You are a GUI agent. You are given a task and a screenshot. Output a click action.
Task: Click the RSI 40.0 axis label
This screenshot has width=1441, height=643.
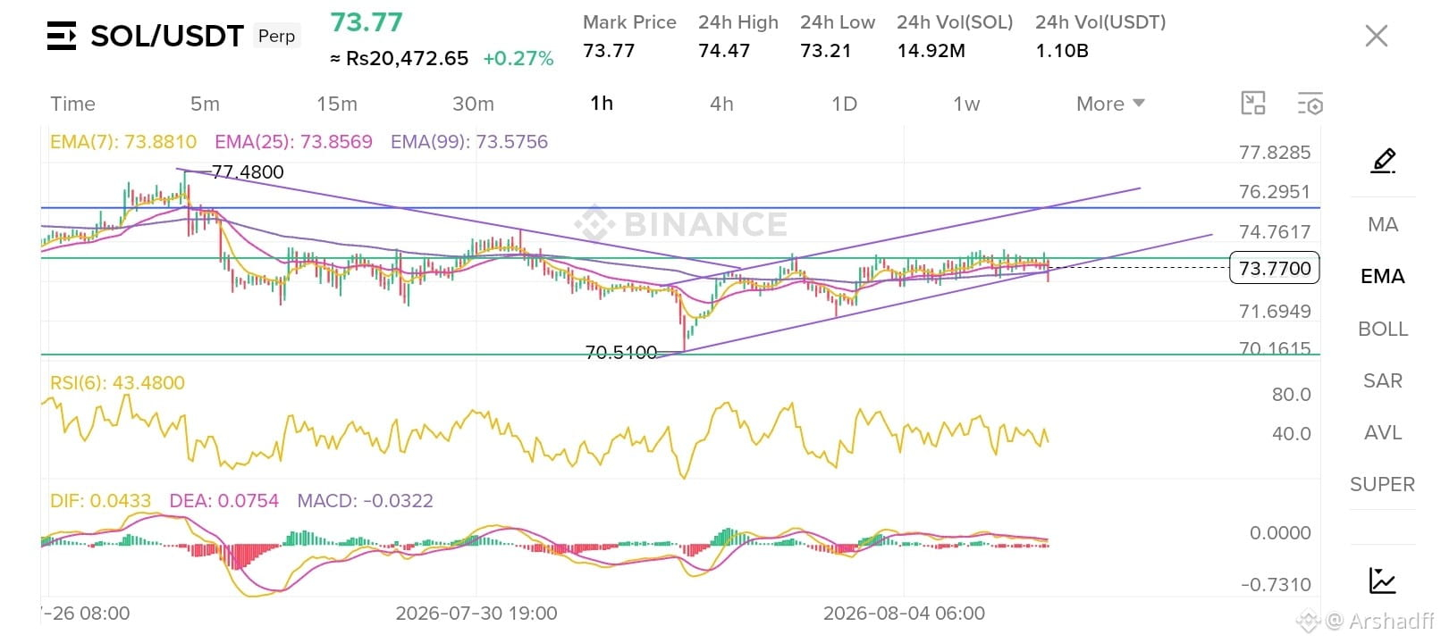point(1292,433)
